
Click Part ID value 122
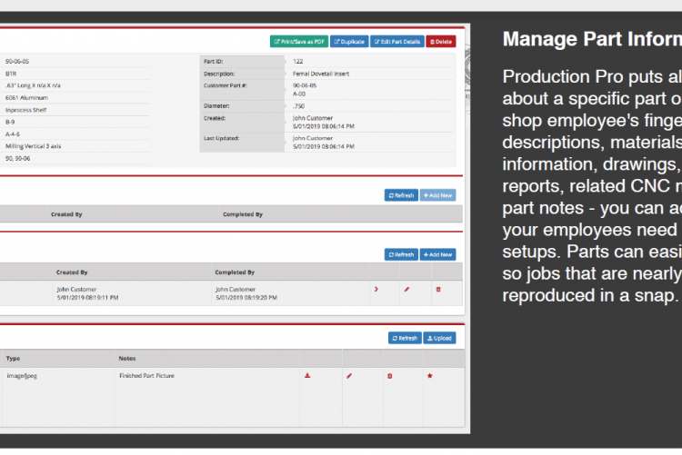(x=298, y=61)
